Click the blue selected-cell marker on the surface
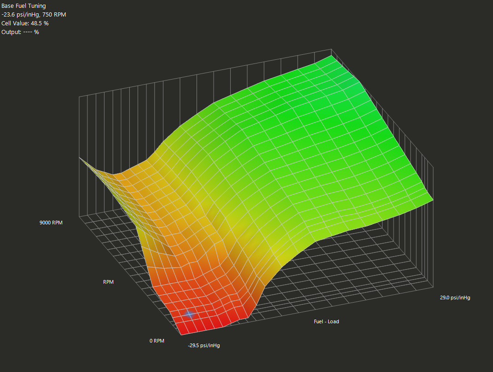The height and width of the screenshot is (372, 493). [189, 314]
